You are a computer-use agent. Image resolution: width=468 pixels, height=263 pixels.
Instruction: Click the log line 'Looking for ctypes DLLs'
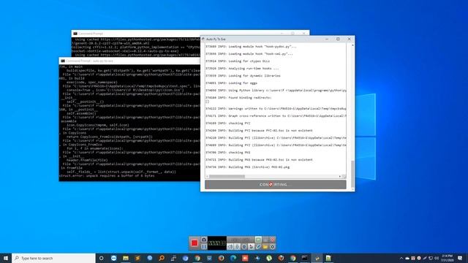[238, 61]
